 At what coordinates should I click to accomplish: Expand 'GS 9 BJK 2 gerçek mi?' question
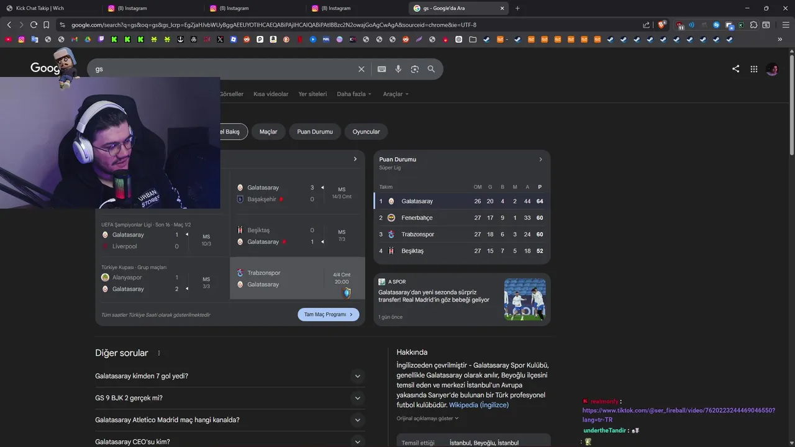(357, 398)
